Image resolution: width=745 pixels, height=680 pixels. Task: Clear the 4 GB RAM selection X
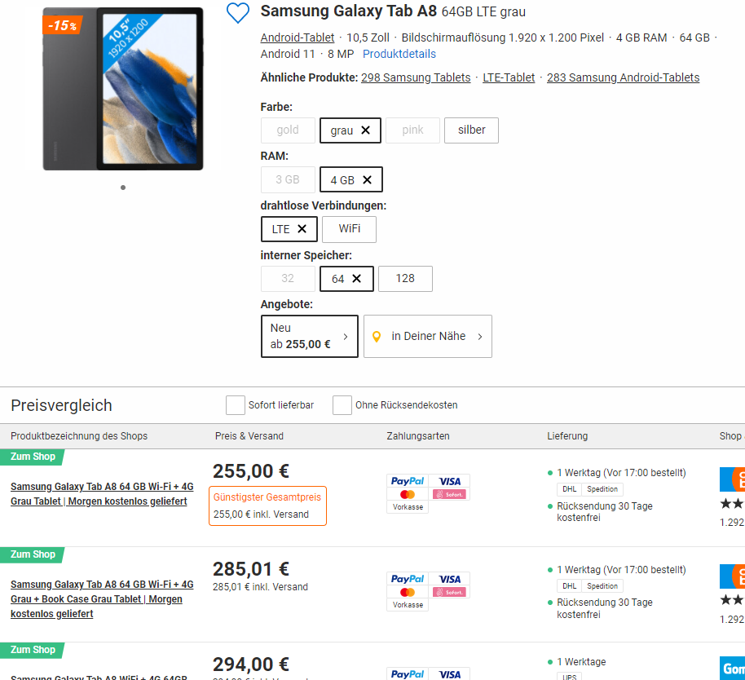coord(367,180)
